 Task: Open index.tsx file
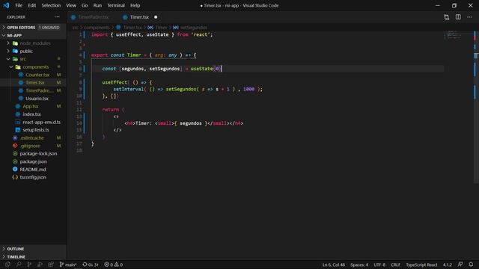click(x=33, y=114)
